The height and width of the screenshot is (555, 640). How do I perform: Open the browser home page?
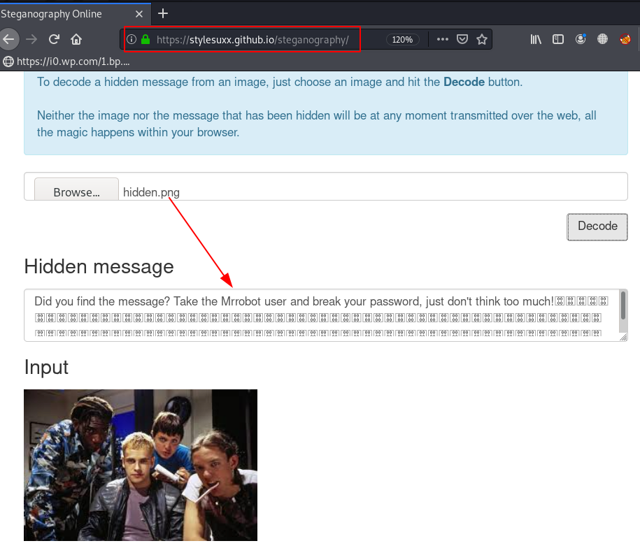[76, 40]
